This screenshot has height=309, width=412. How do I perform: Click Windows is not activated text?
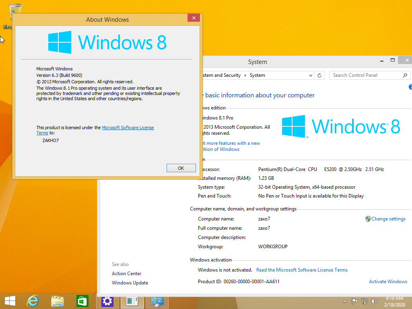click(x=225, y=270)
